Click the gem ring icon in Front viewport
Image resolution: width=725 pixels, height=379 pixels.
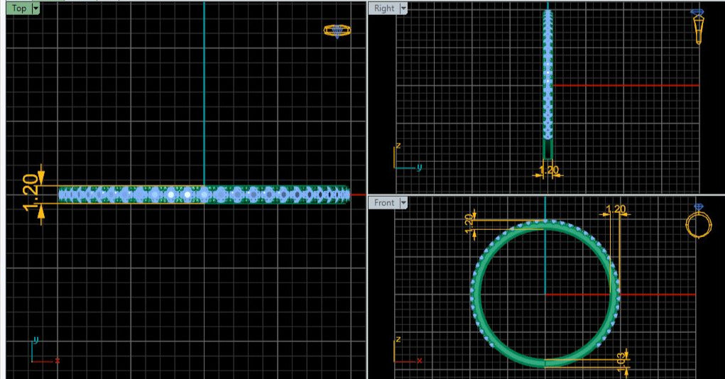click(x=698, y=223)
